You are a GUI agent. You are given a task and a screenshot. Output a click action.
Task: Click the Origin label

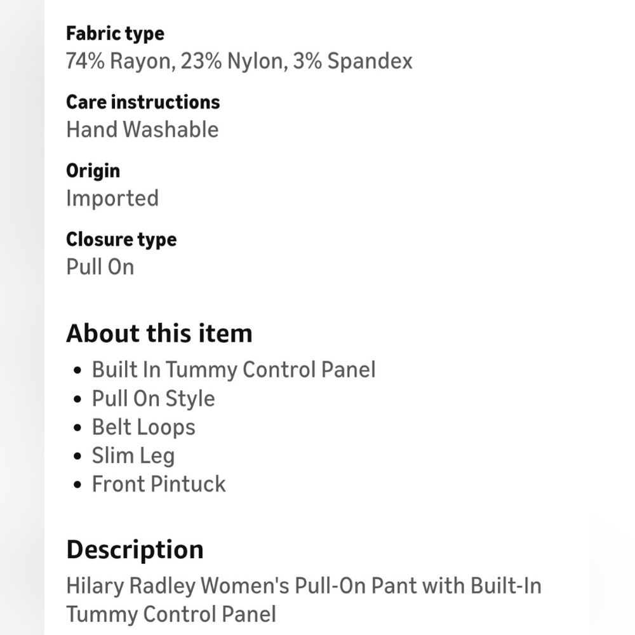(x=93, y=171)
